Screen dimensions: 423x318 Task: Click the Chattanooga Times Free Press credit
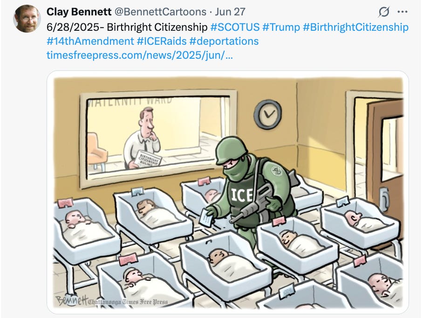pyautogui.click(x=128, y=302)
